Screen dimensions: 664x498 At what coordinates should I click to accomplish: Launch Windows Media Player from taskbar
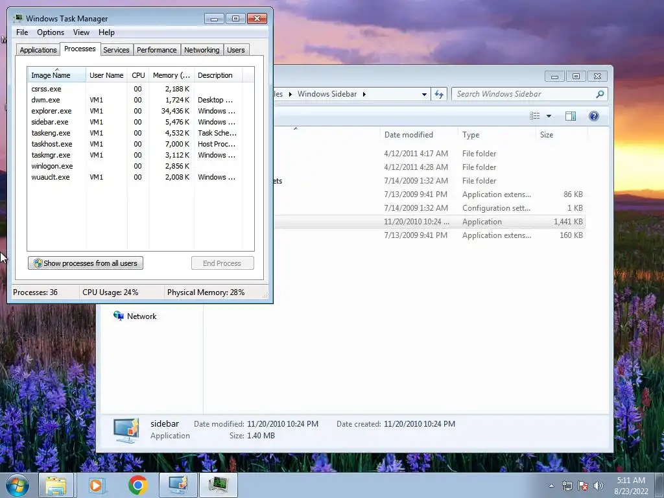point(96,485)
